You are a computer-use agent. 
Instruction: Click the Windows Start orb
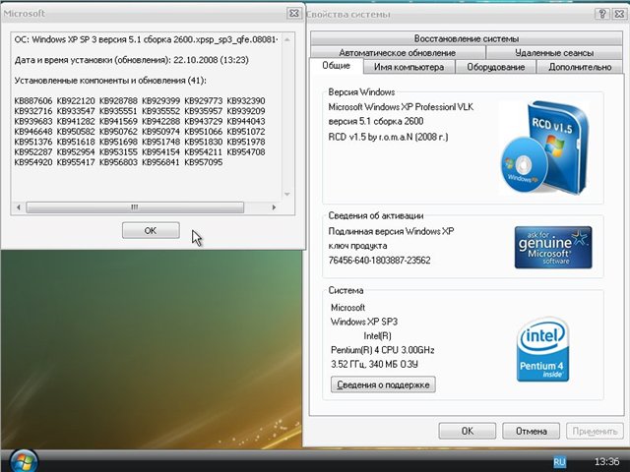pos(24,461)
